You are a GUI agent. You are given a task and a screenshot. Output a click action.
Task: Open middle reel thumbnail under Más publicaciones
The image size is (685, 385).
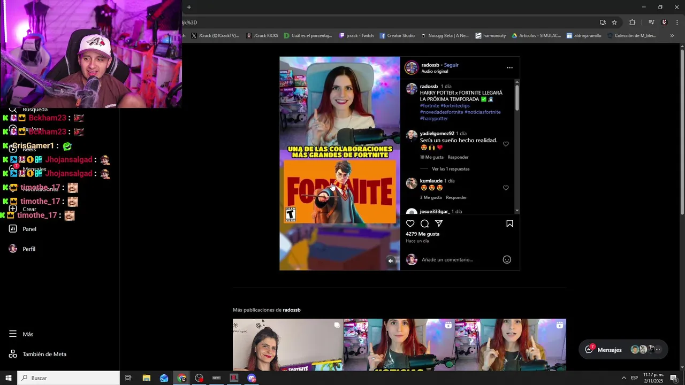tap(399, 345)
